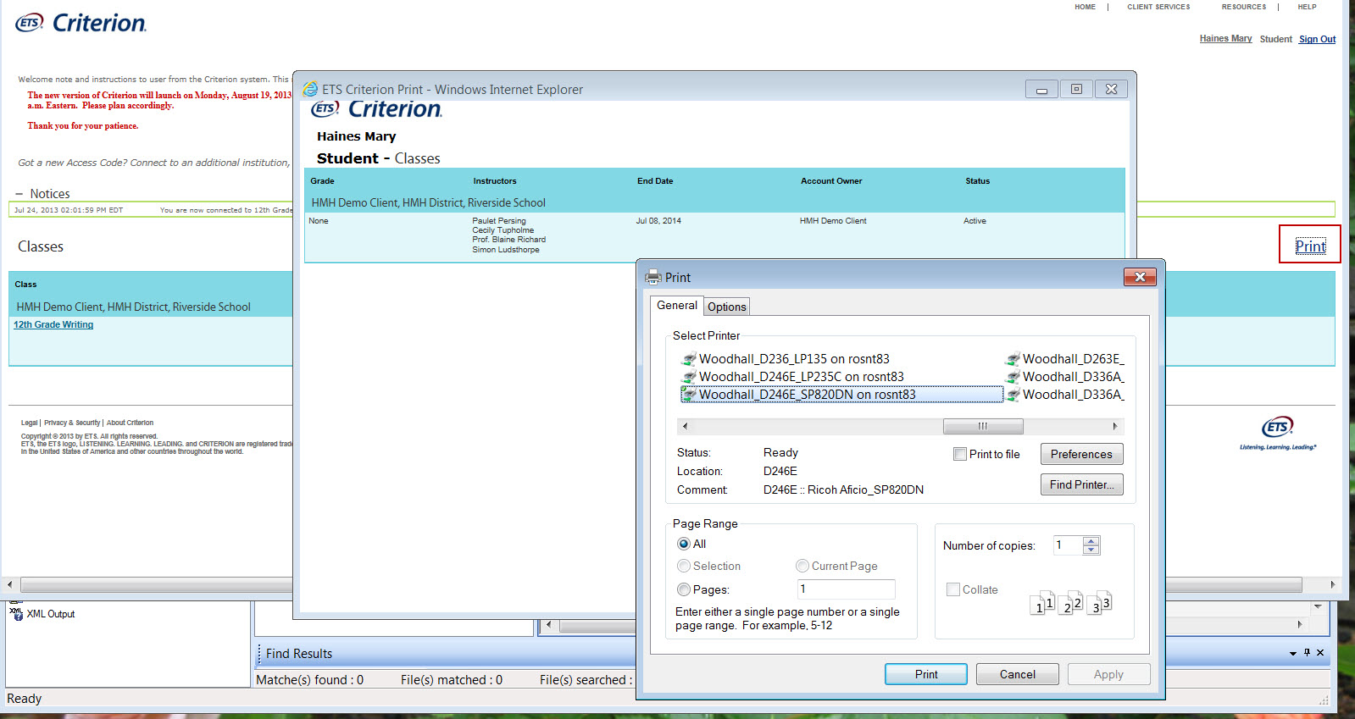Click the Number of copies field
Screen dimensions: 1355x719
(1067, 545)
